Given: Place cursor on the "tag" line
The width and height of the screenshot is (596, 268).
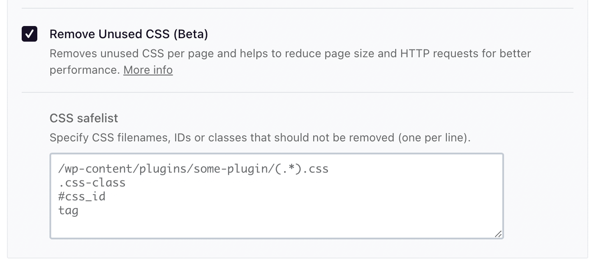Looking at the screenshot, I should click(x=69, y=211).
